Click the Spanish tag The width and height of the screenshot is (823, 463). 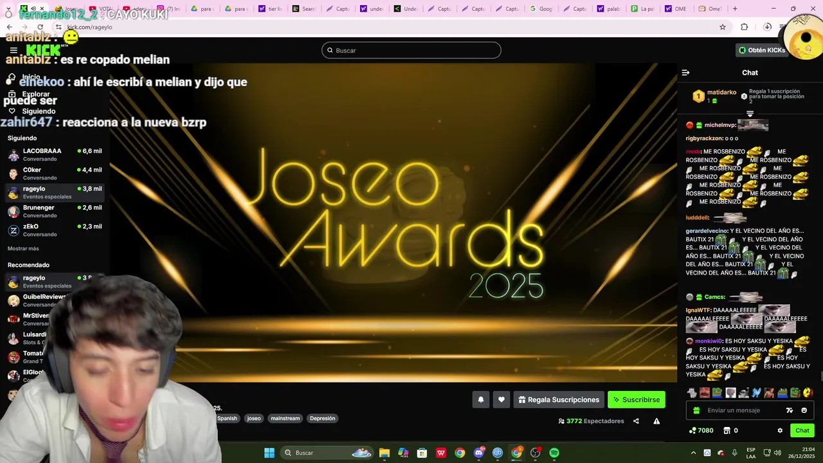point(227,418)
